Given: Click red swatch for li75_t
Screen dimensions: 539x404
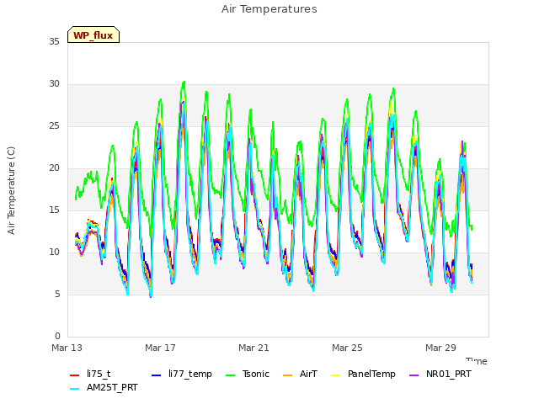Looking at the screenshot, I should point(75,375).
